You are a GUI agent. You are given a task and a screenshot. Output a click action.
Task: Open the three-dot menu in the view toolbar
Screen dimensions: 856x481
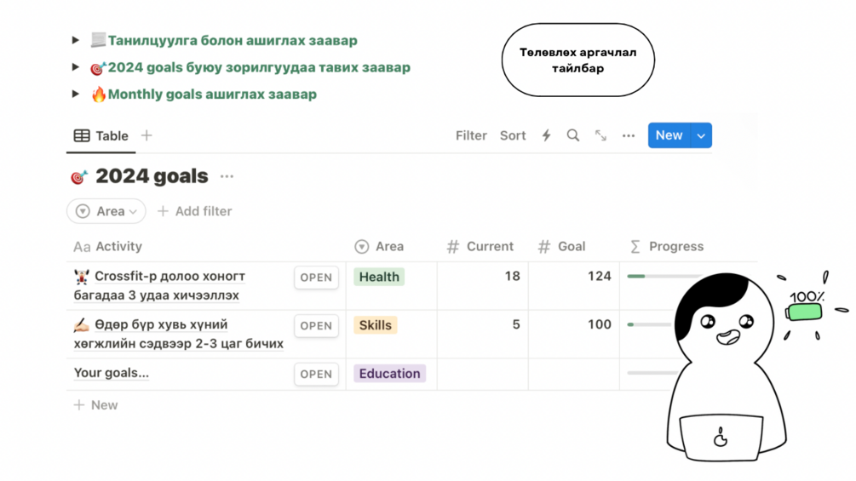[629, 135]
